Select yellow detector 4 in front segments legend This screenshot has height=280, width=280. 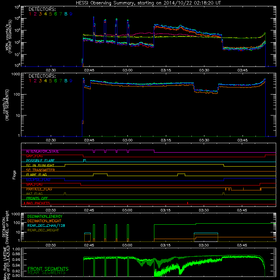pos(45,14)
